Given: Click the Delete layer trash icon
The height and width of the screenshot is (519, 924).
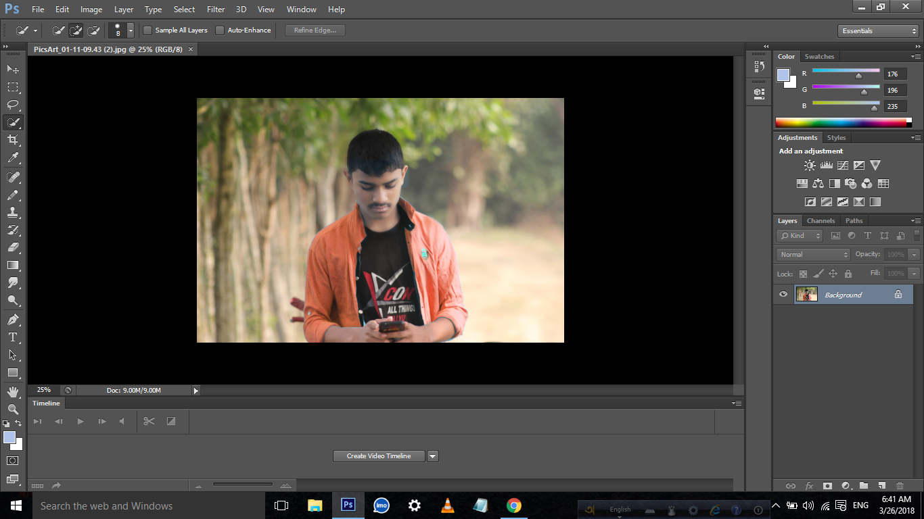Looking at the screenshot, I should pos(900,485).
